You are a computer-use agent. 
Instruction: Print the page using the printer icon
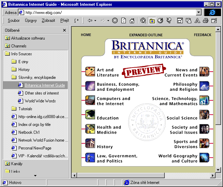click(206, 20)
